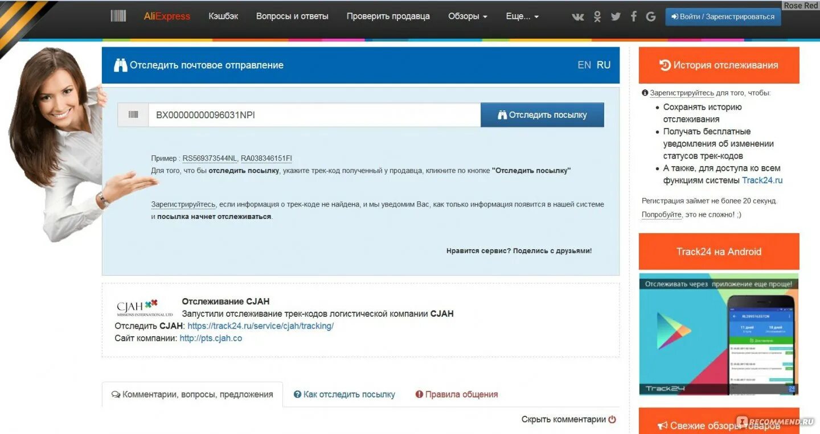Switch language to RU
This screenshot has height=434, width=820.
604,65
